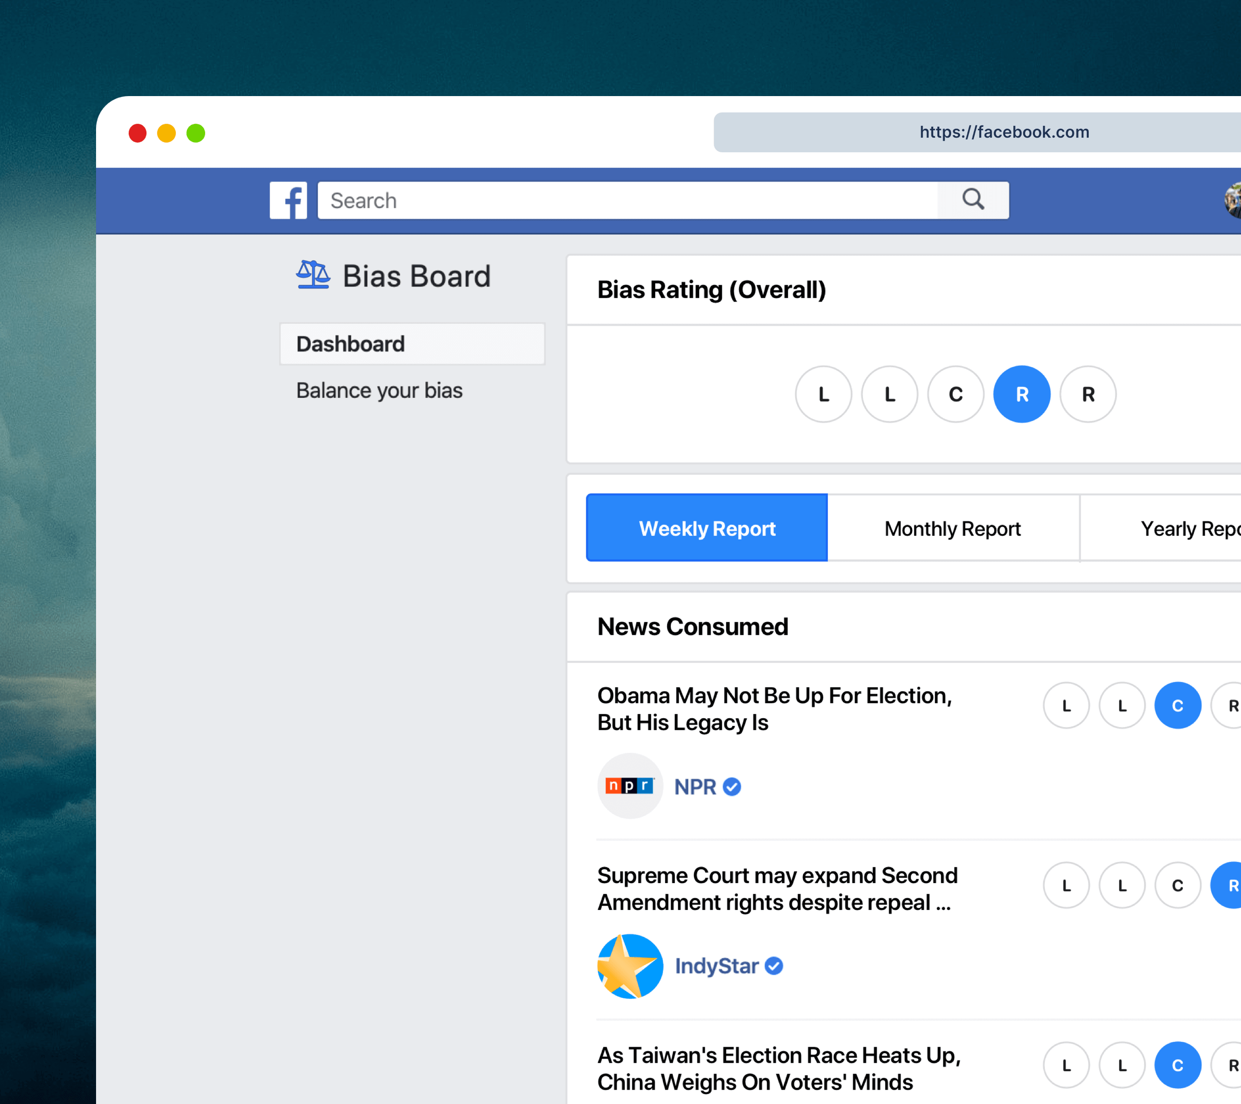Screen dimensions: 1241x1104
Task: Click the IndyStar verified checkmark badge
Action: (x=774, y=966)
